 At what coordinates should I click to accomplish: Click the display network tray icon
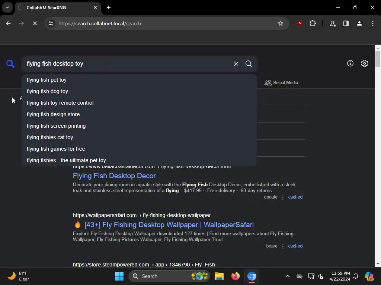click(311, 276)
